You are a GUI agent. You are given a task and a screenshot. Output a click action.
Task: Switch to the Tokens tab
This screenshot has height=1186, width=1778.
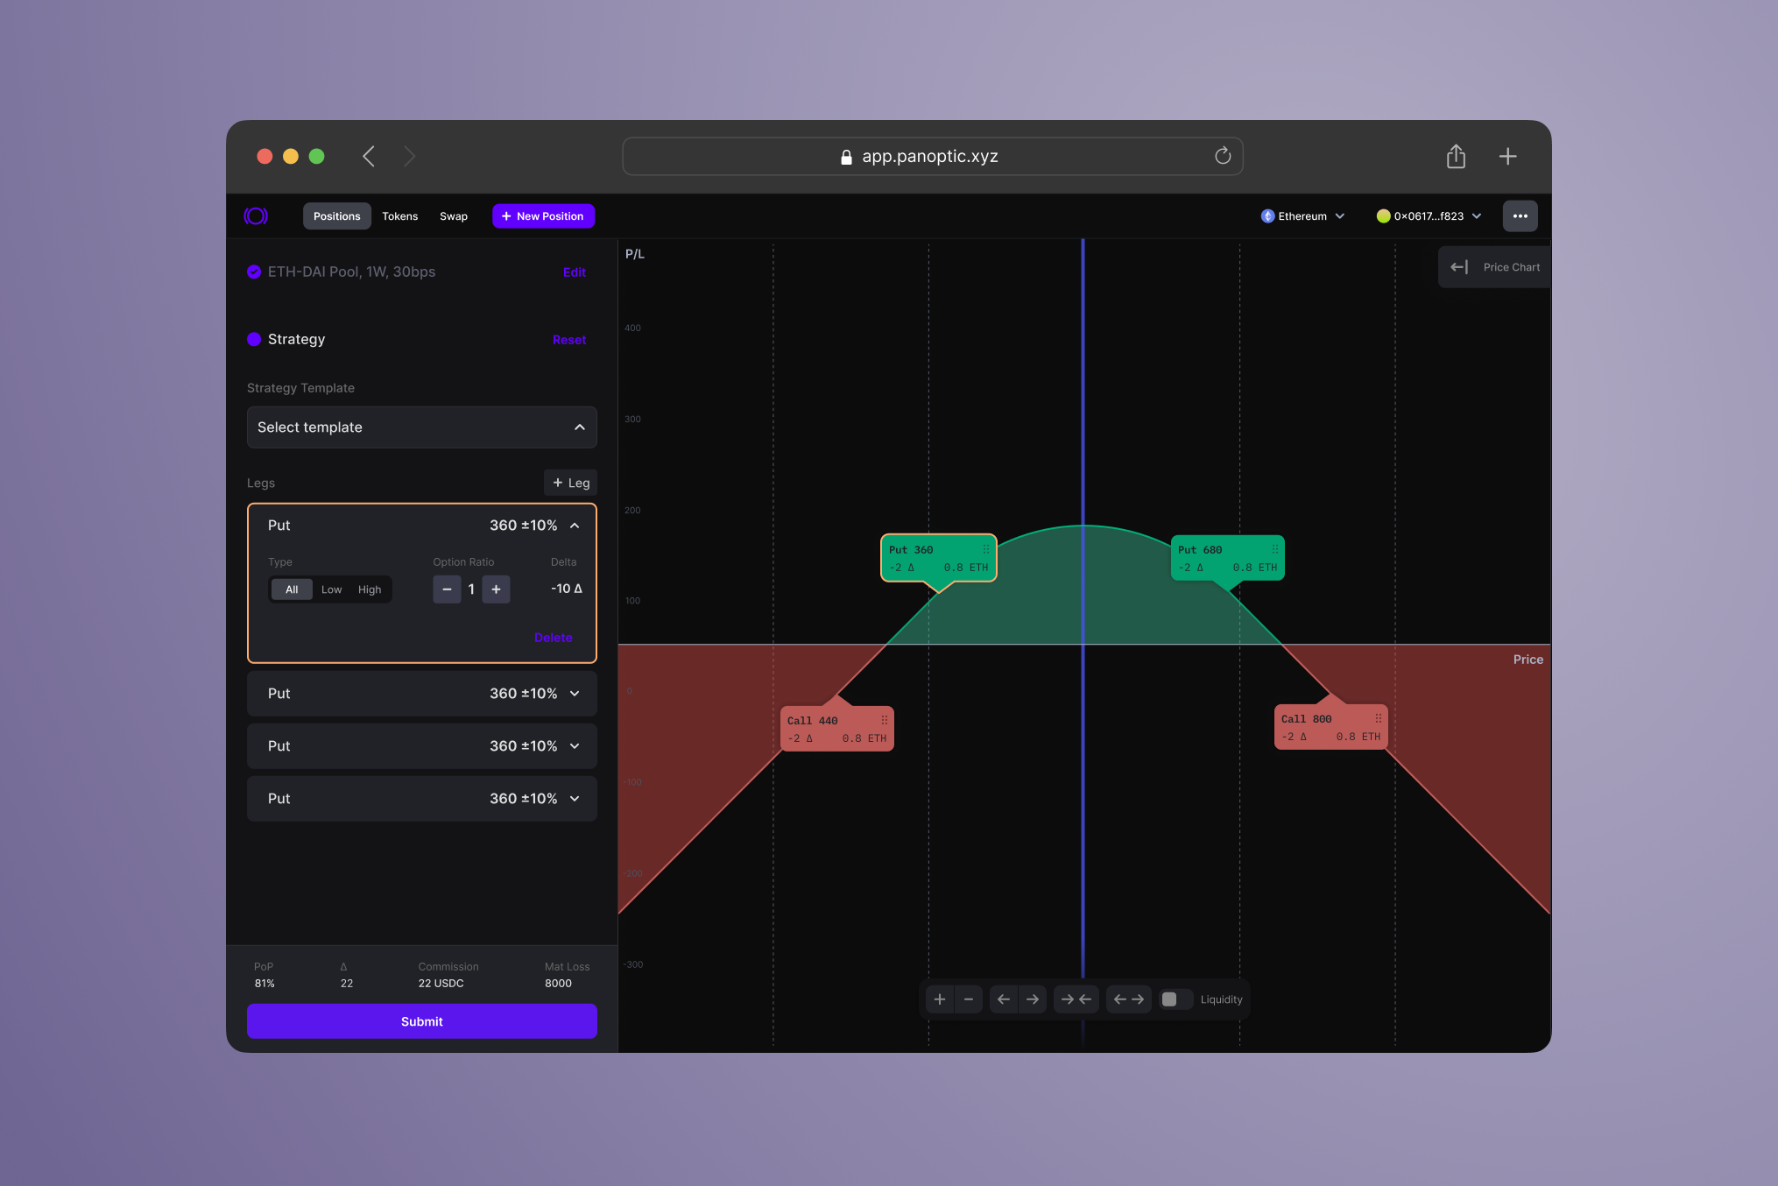tap(399, 216)
